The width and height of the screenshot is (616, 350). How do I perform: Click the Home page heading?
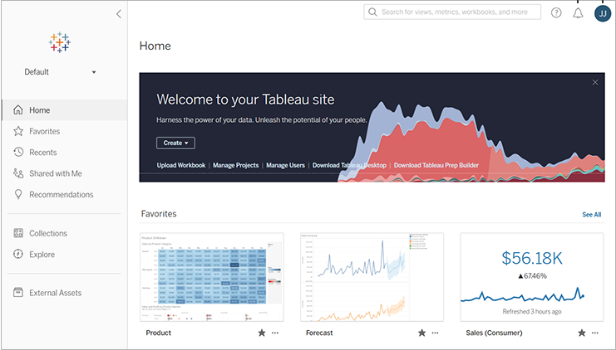point(155,46)
